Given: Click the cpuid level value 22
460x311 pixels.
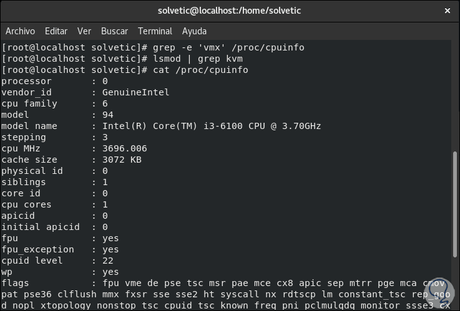Looking at the screenshot, I should (107, 261).
